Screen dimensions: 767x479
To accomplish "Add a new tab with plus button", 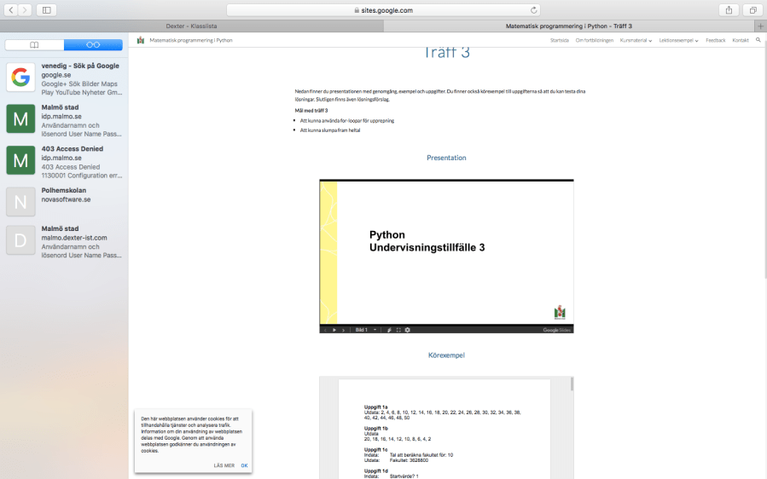I will (760, 26).
